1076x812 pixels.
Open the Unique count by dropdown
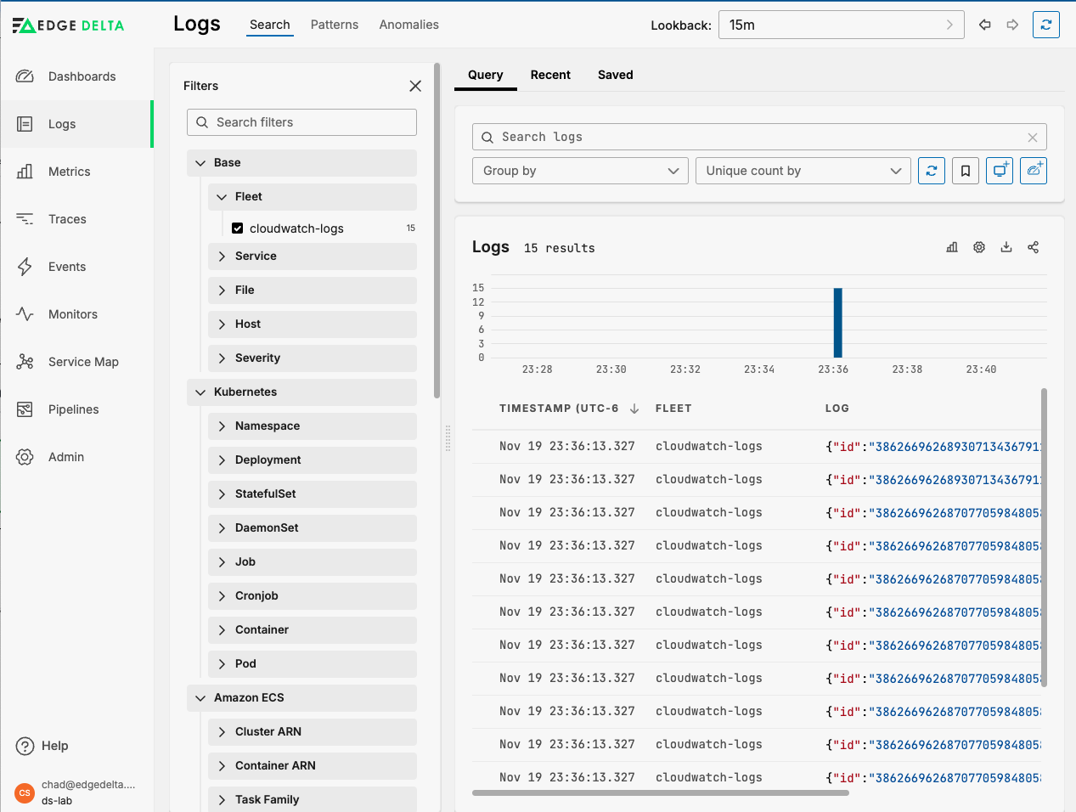coord(803,171)
